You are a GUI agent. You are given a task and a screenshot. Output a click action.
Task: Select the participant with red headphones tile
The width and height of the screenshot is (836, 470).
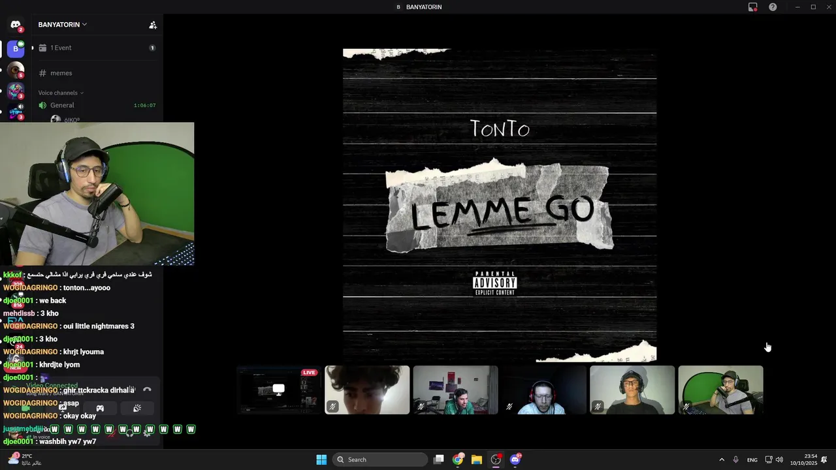pos(543,390)
